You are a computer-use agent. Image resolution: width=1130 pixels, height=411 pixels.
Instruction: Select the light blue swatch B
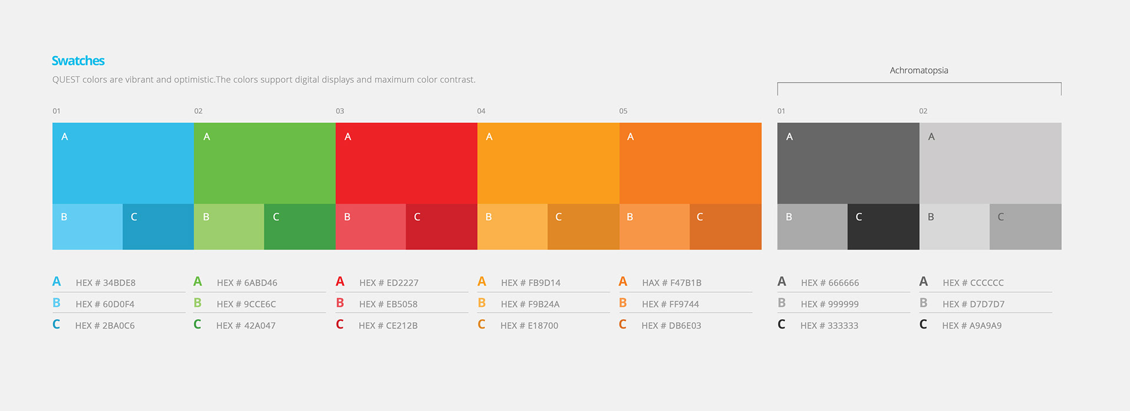pos(88,227)
